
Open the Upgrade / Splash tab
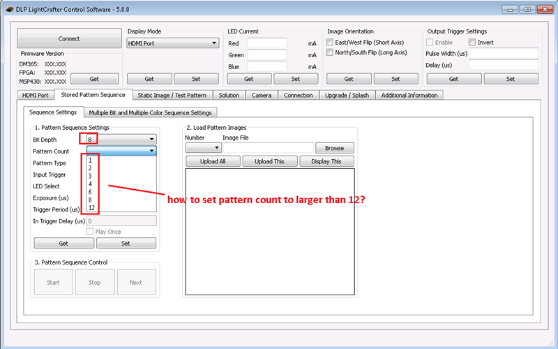coord(347,95)
